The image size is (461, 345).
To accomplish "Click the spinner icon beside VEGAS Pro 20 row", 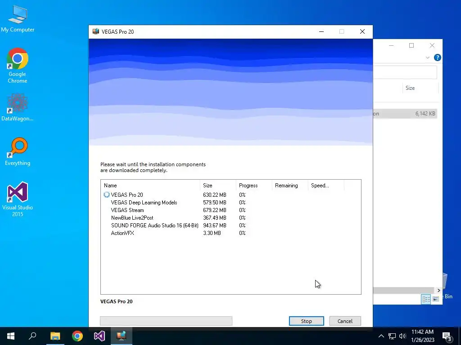I will [106, 195].
